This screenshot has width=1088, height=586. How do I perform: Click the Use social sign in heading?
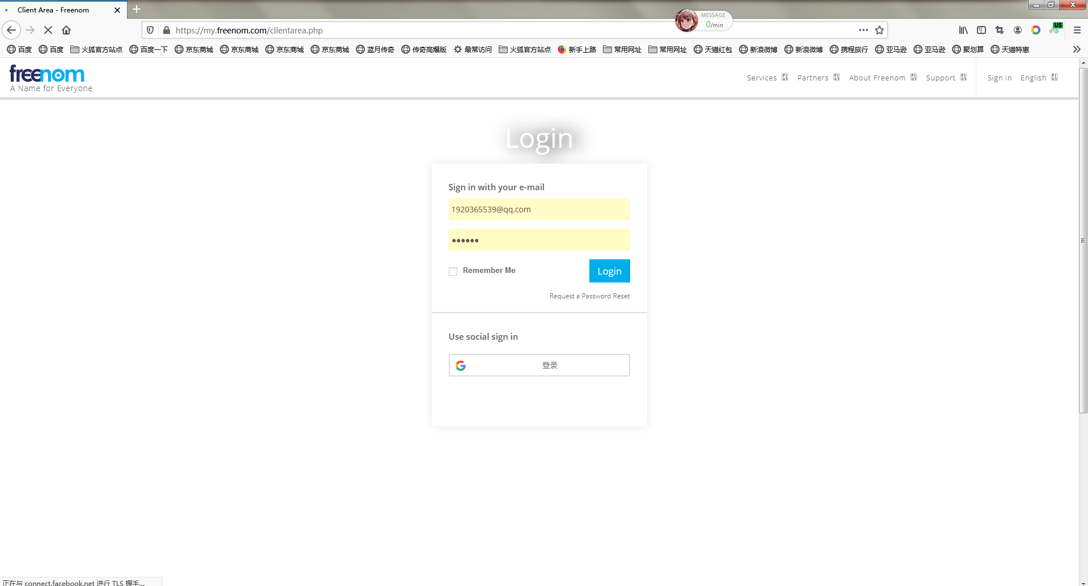pos(483,336)
